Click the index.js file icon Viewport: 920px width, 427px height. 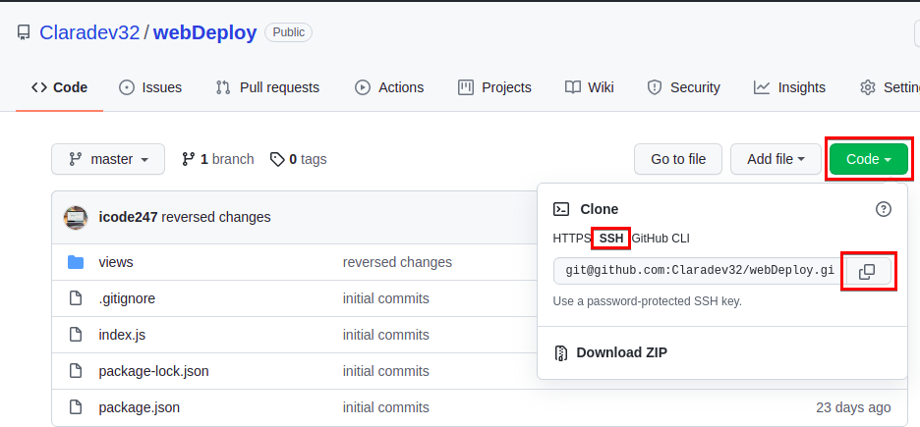tap(76, 335)
